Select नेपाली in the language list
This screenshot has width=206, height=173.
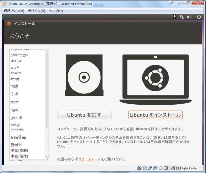(15, 80)
